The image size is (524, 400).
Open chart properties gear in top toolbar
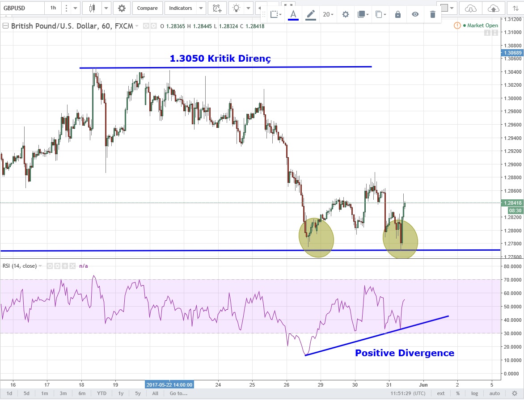[x=122, y=8]
